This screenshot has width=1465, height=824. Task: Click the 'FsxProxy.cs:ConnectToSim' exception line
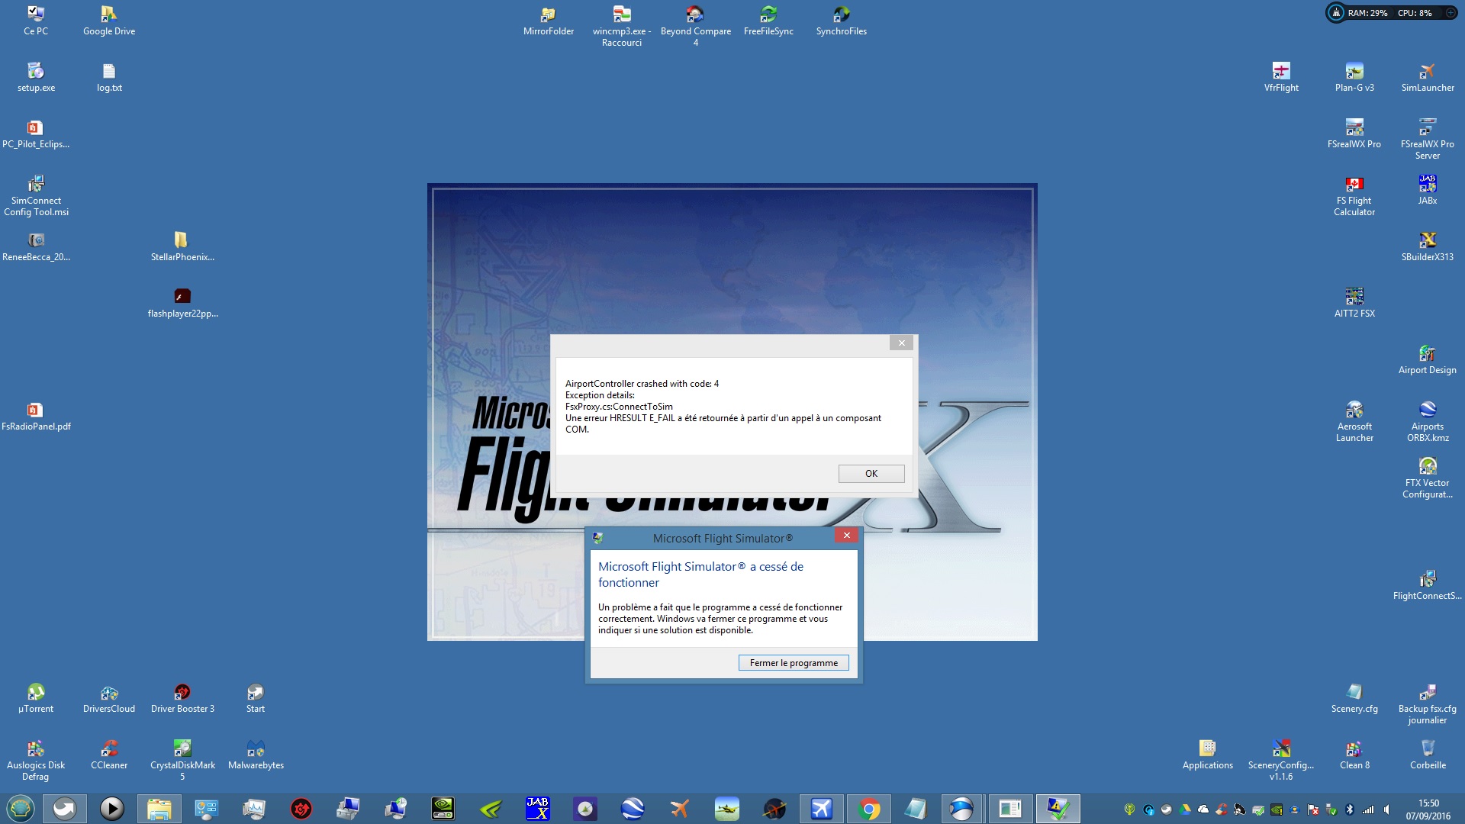point(619,407)
